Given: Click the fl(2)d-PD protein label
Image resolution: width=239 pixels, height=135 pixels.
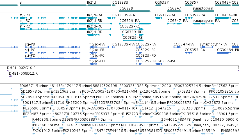Looking at the screenshot, I should click(x=97, y=61).
